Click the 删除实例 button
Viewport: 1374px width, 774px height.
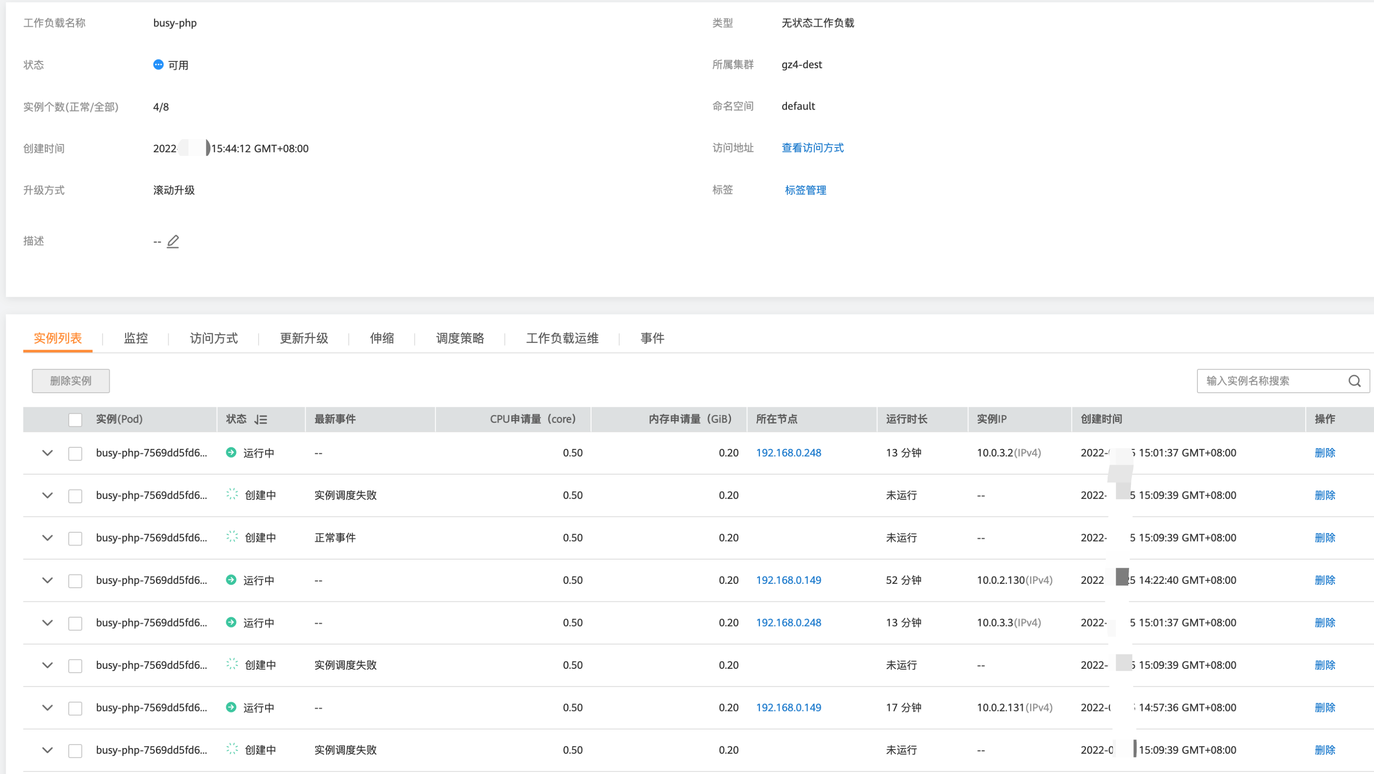pyautogui.click(x=70, y=381)
